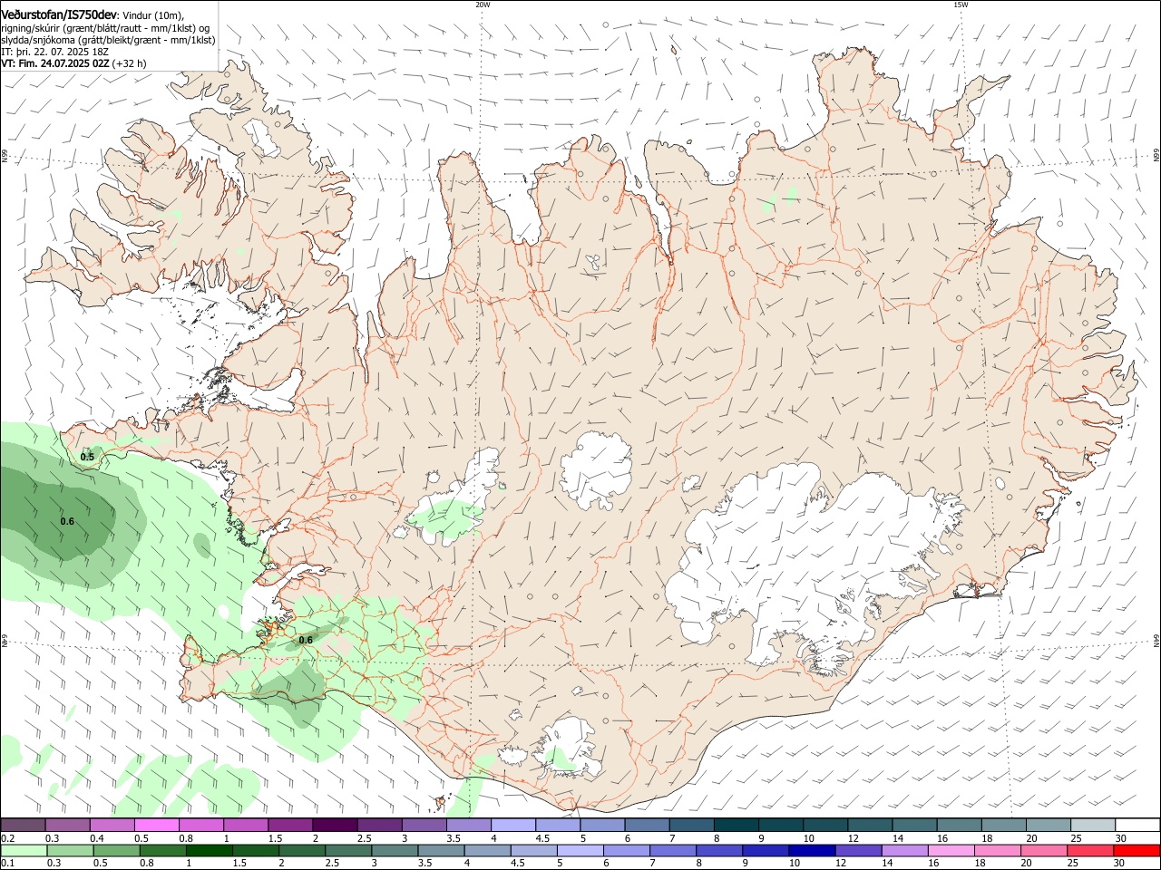Pick upper legend swatch between 0.5 and 0.8
The height and width of the screenshot is (870, 1161).
157,826
